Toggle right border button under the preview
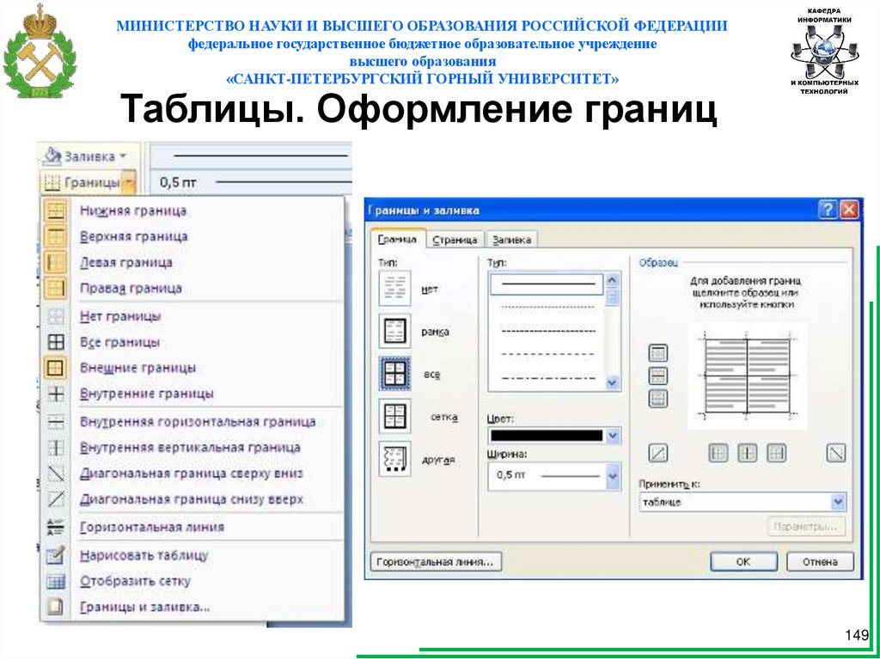880x659 pixels. pos(776,453)
